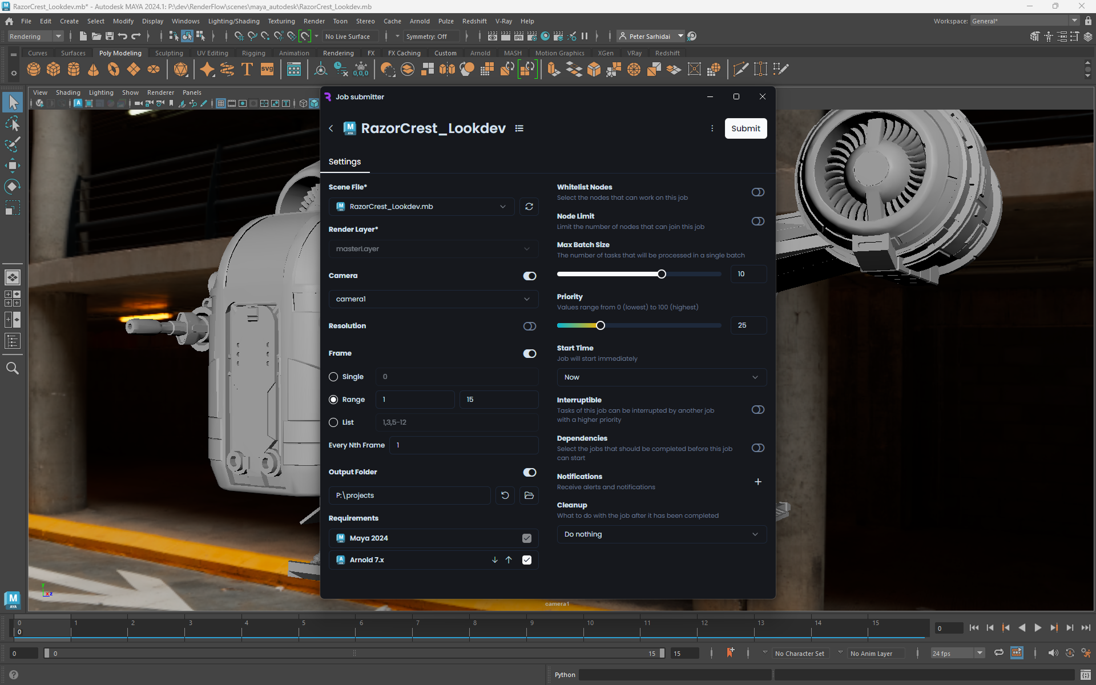Go back with the arrow beside RazorCrest_Lookdev
Image resolution: width=1096 pixels, height=685 pixels.
(331, 128)
